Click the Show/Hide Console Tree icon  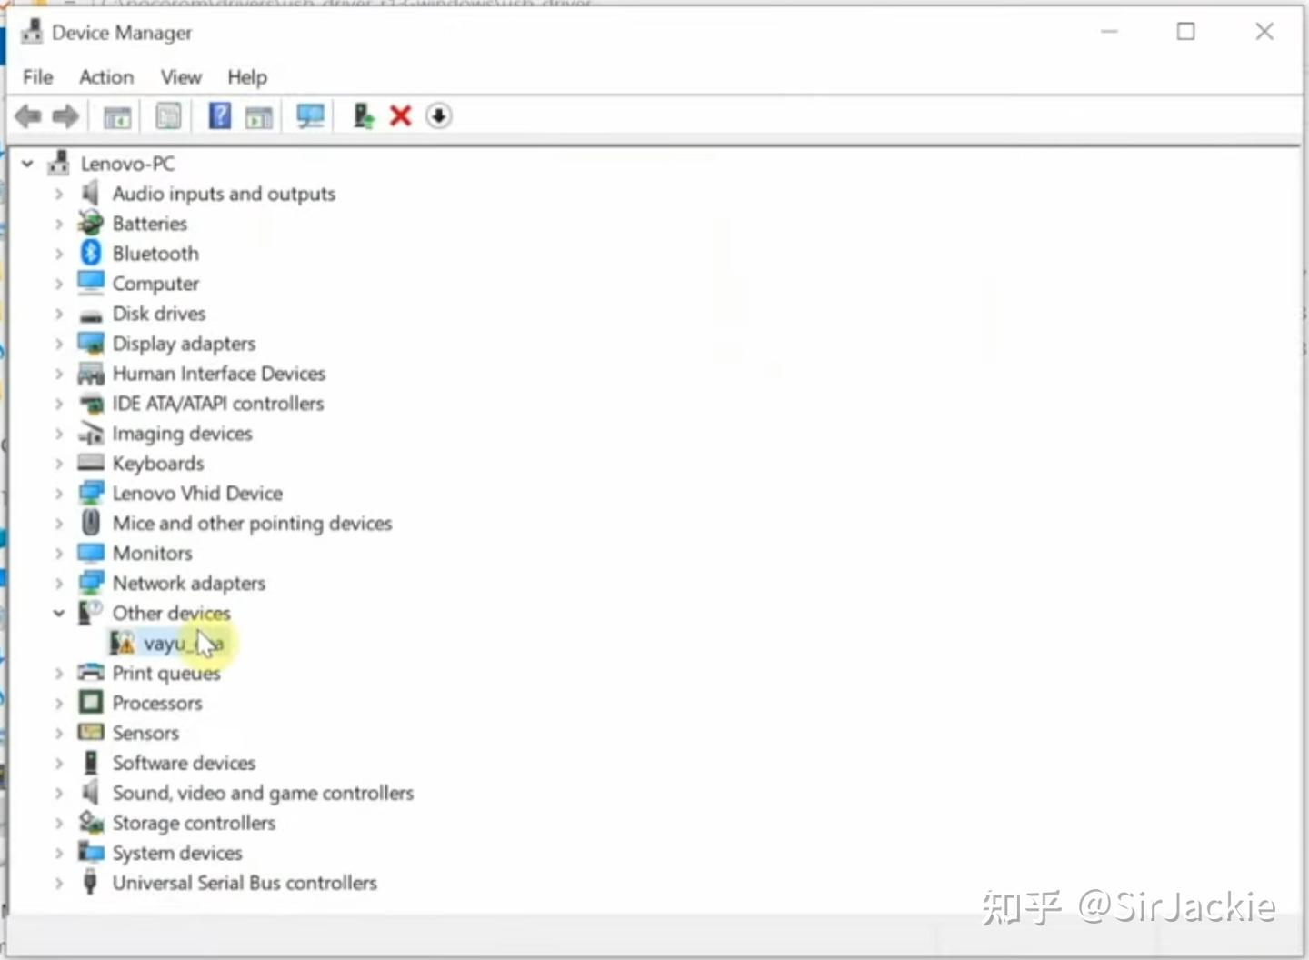117,116
